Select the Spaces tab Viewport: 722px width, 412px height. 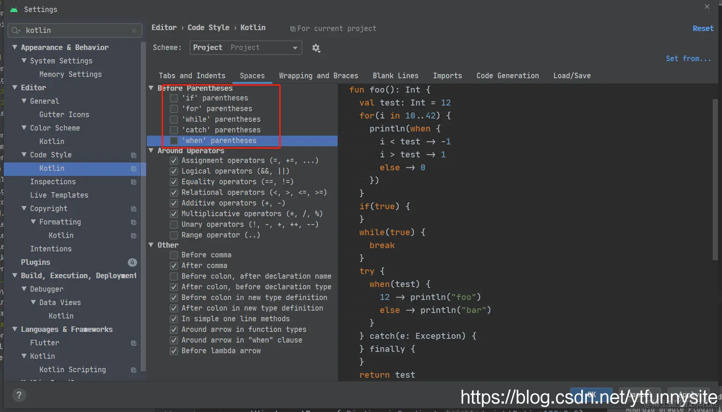(252, 76)
